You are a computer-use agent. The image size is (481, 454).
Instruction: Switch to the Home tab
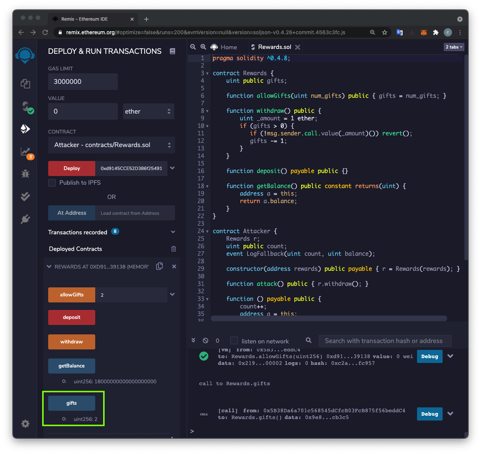tap(224, 47)
